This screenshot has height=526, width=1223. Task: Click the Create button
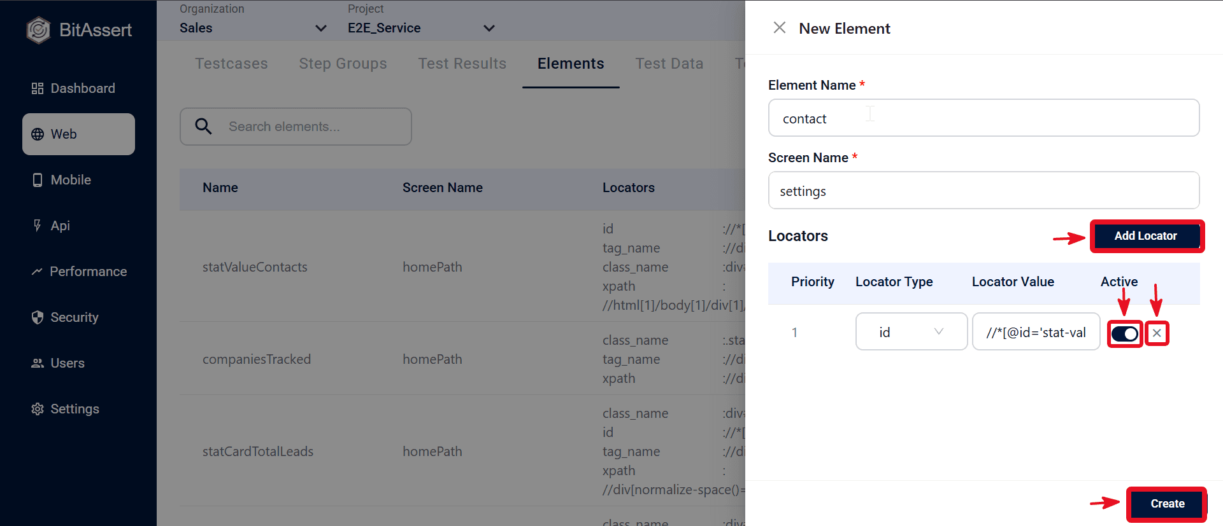tap(1167, 504)
